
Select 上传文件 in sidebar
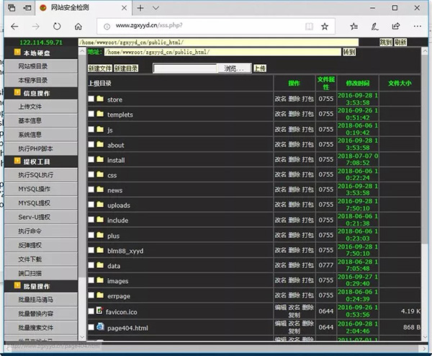[x=41, y=107]
